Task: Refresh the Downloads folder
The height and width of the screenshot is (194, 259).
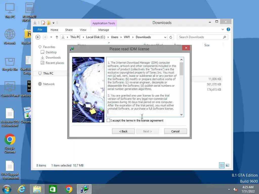Action: click(171, 37)
